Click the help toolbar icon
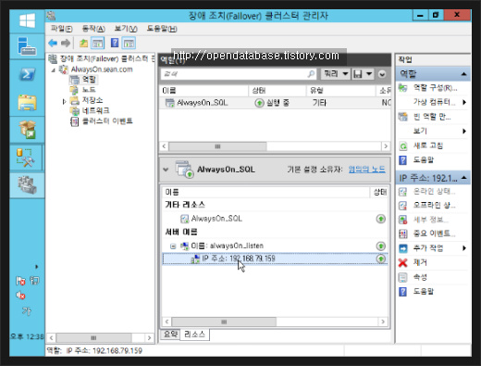Screen dimensions: 481x366 pos(115,43)
